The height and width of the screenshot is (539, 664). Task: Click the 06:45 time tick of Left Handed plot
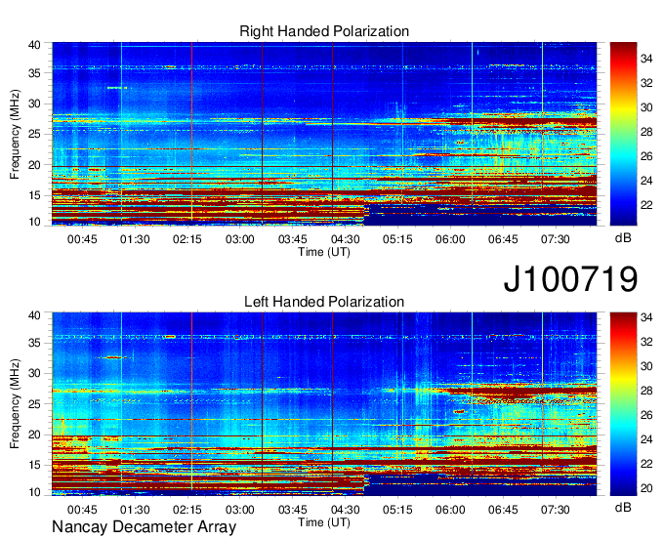pyautogui.click(x=503, y=510)
